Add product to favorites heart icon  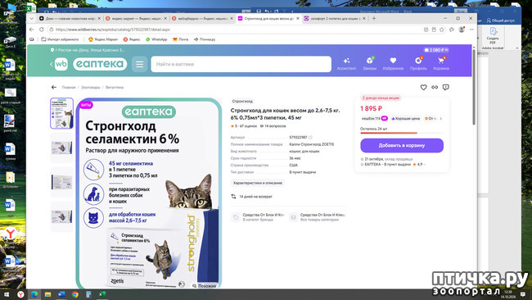pos(423,88)
